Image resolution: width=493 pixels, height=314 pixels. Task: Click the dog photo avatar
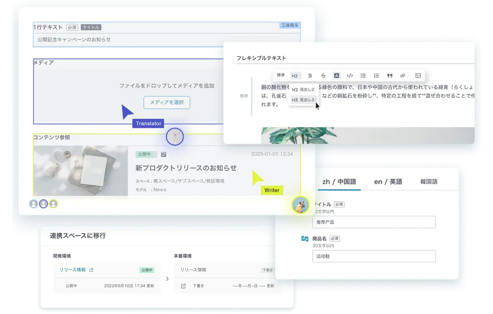300,205
